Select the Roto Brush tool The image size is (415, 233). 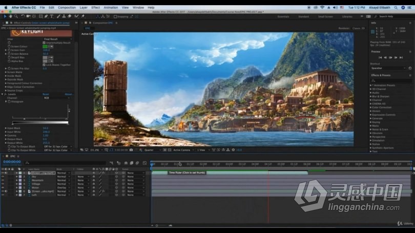76,16
